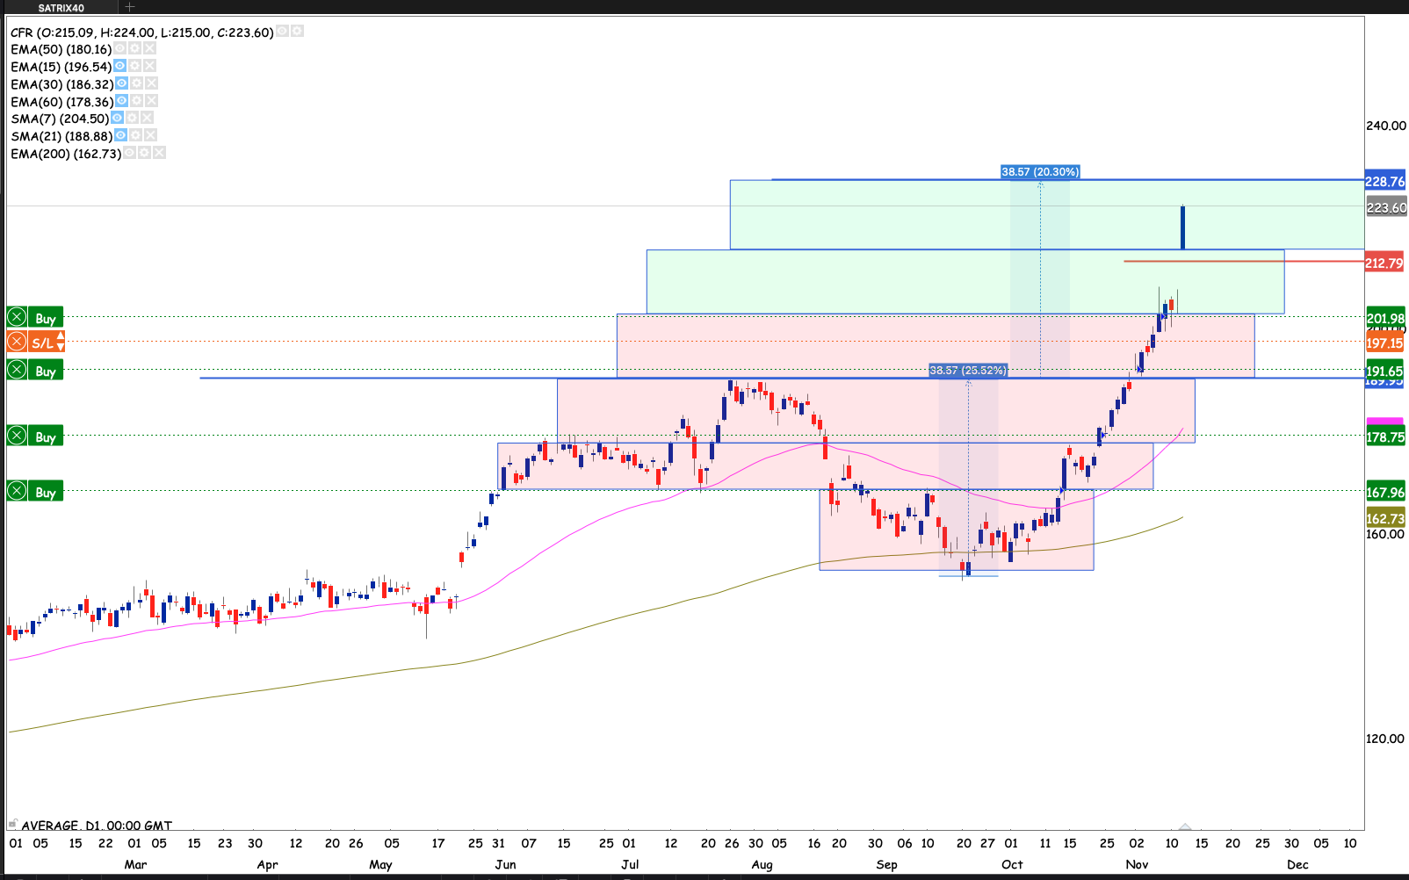The height and width of the screenshot is (880, 1409).
Task: Cancel the Buy order at 201.98
Action: coord(17,317)
